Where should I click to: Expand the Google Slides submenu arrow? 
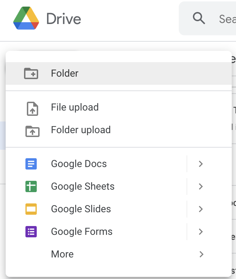point(201,209)
